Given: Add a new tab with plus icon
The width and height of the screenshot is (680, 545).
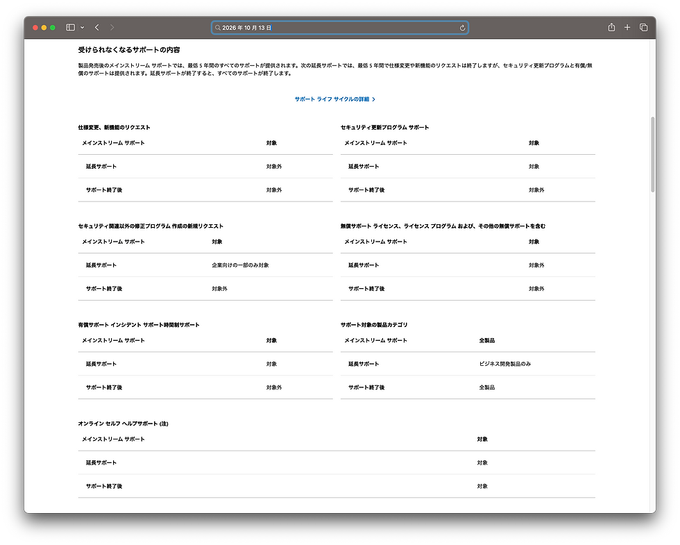Looking at the screenshot, I should point(627,27).
